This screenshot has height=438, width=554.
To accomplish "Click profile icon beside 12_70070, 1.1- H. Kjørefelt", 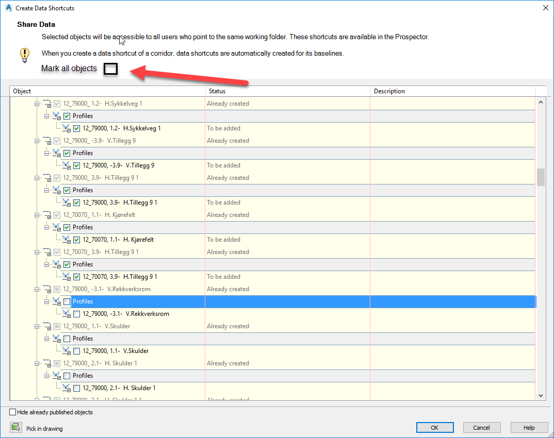I will [x=67, y=239].
